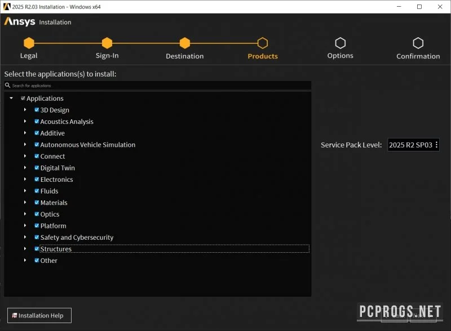Uncheck the Materials checkbox
This screenshot has height=331, width=451.
[x=37, y=202]
